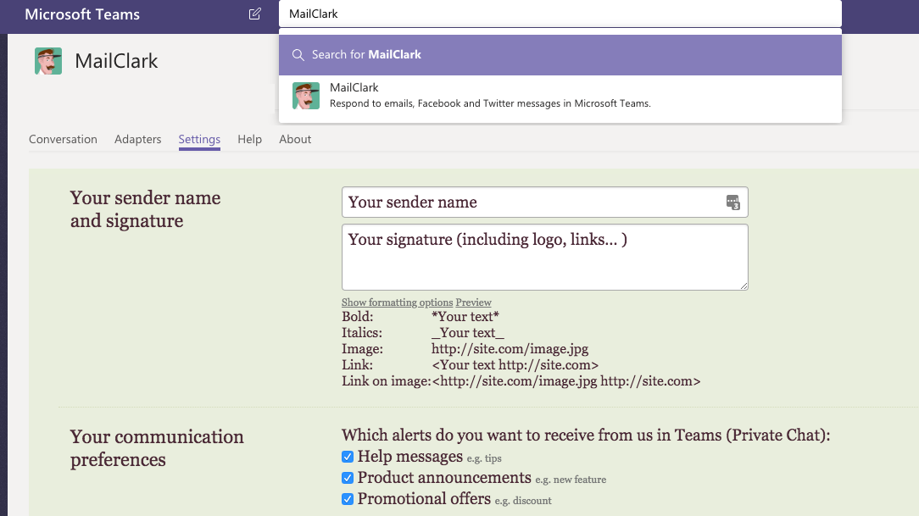Click the '_Your text_' italics example
The width and height of the screenshot is (919, 516).
tap(468, 333)
